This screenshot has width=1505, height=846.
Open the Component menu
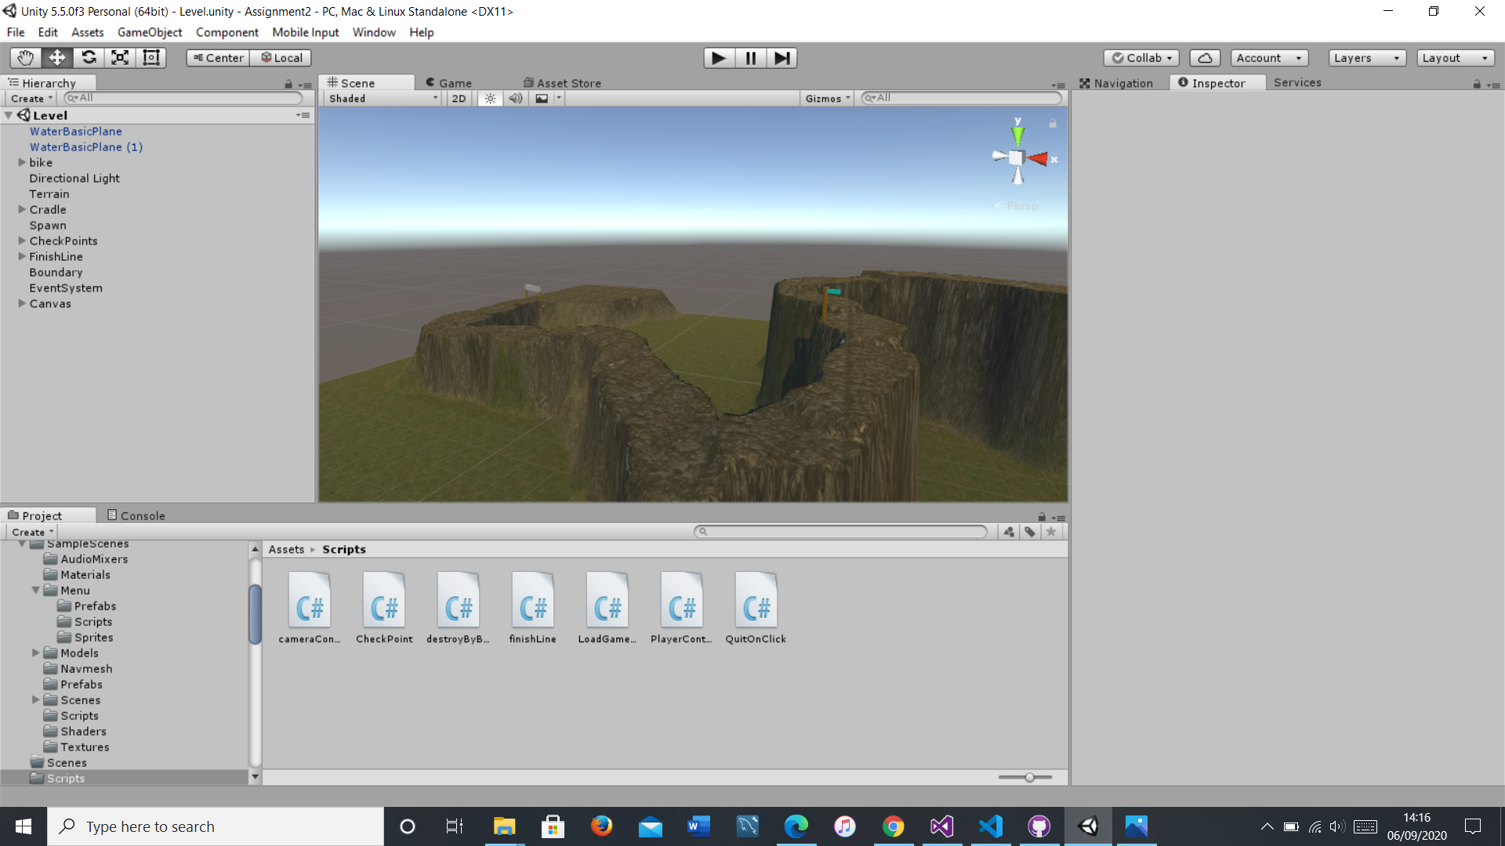tap(227, 32)
